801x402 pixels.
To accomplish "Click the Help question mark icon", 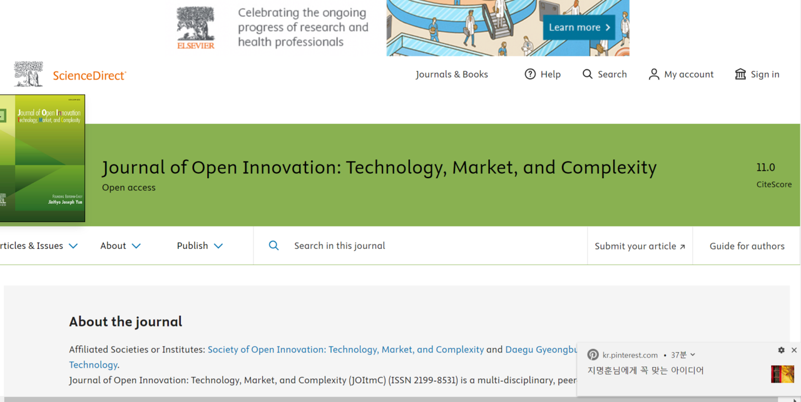I will 530,74.
